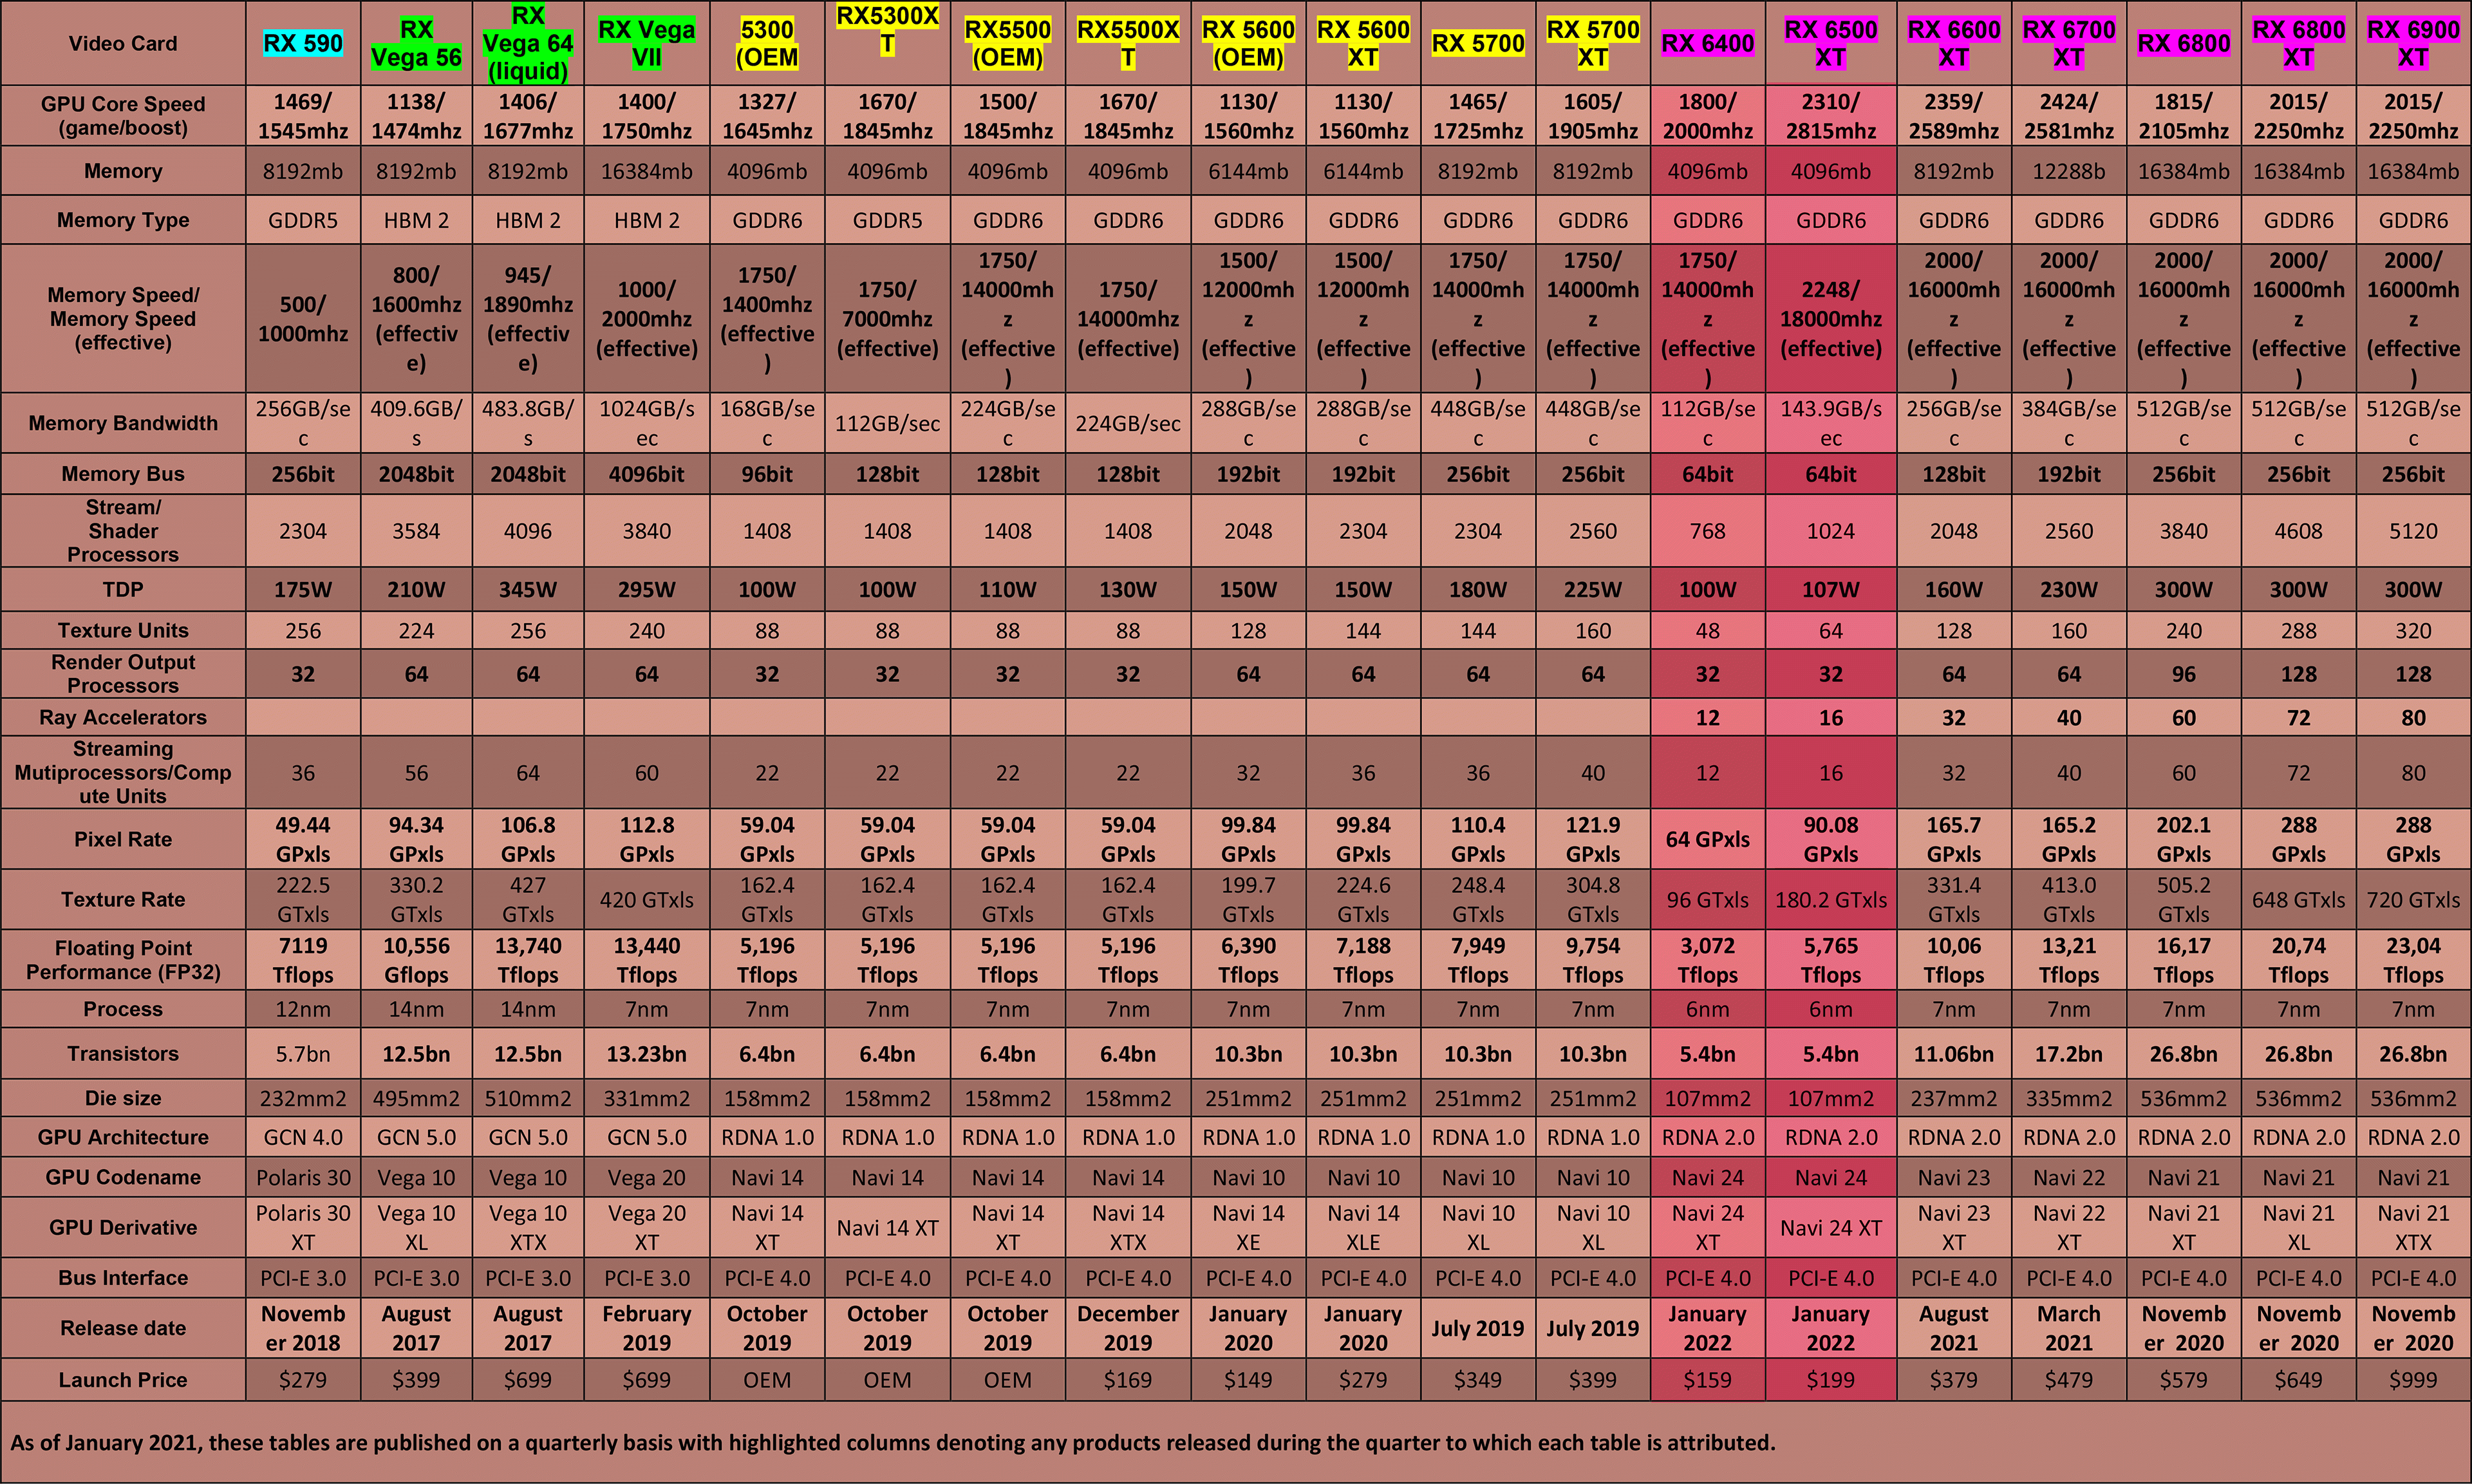Click the Transistors row label
The image size is (2472, 1484).
pos(123,1053)
